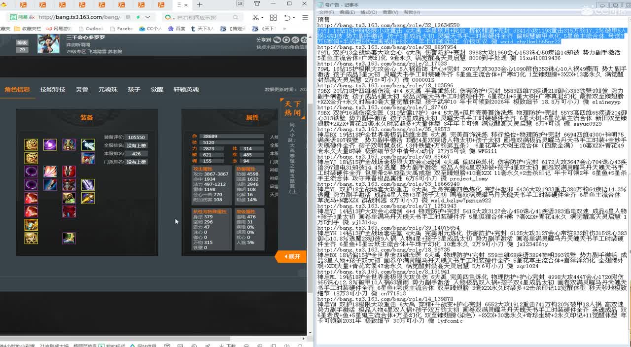Open the browser scissors screenshot tool

click(255, 17)
